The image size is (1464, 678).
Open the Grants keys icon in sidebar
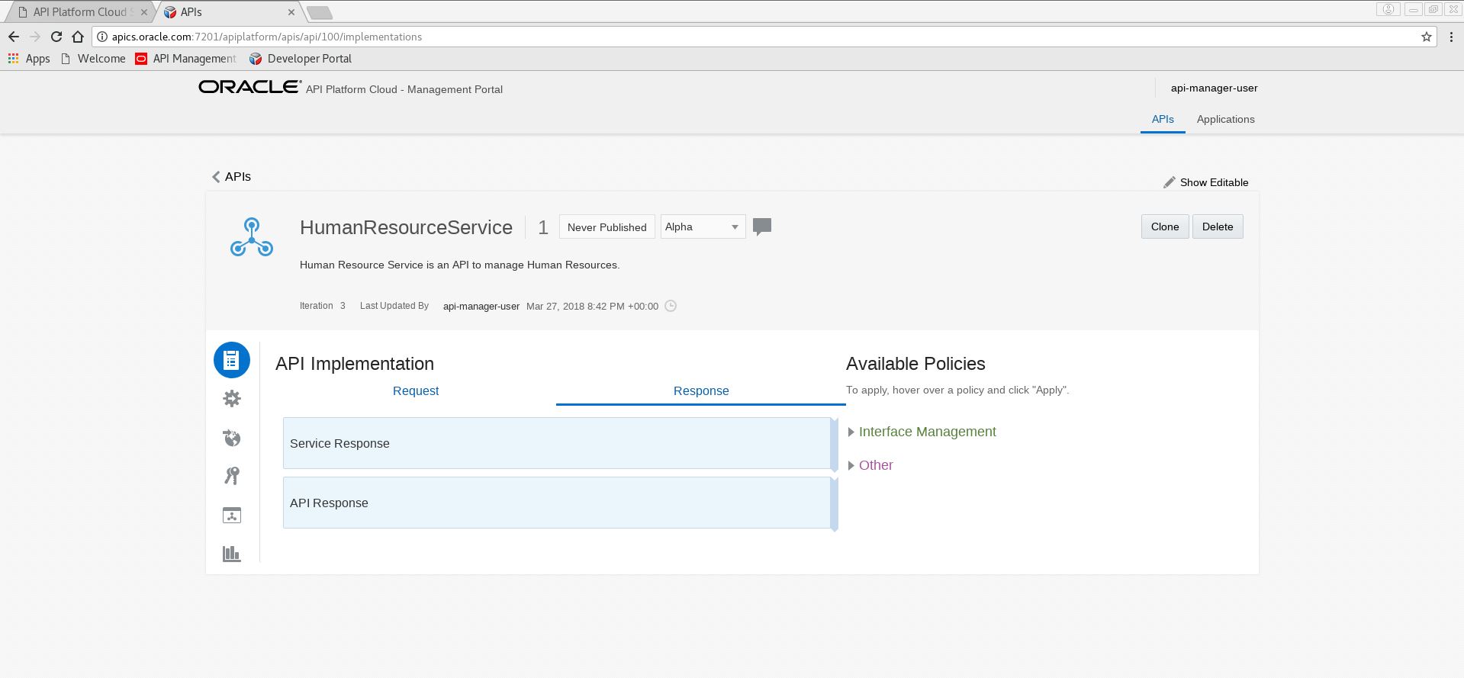232,476
